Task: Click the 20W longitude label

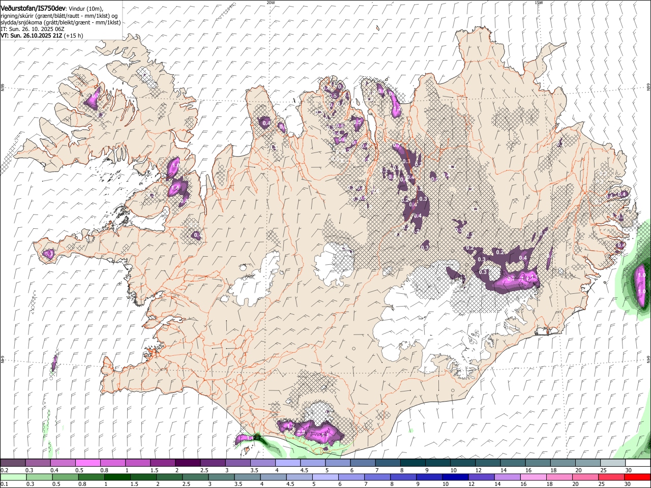Action: (271, 3)
